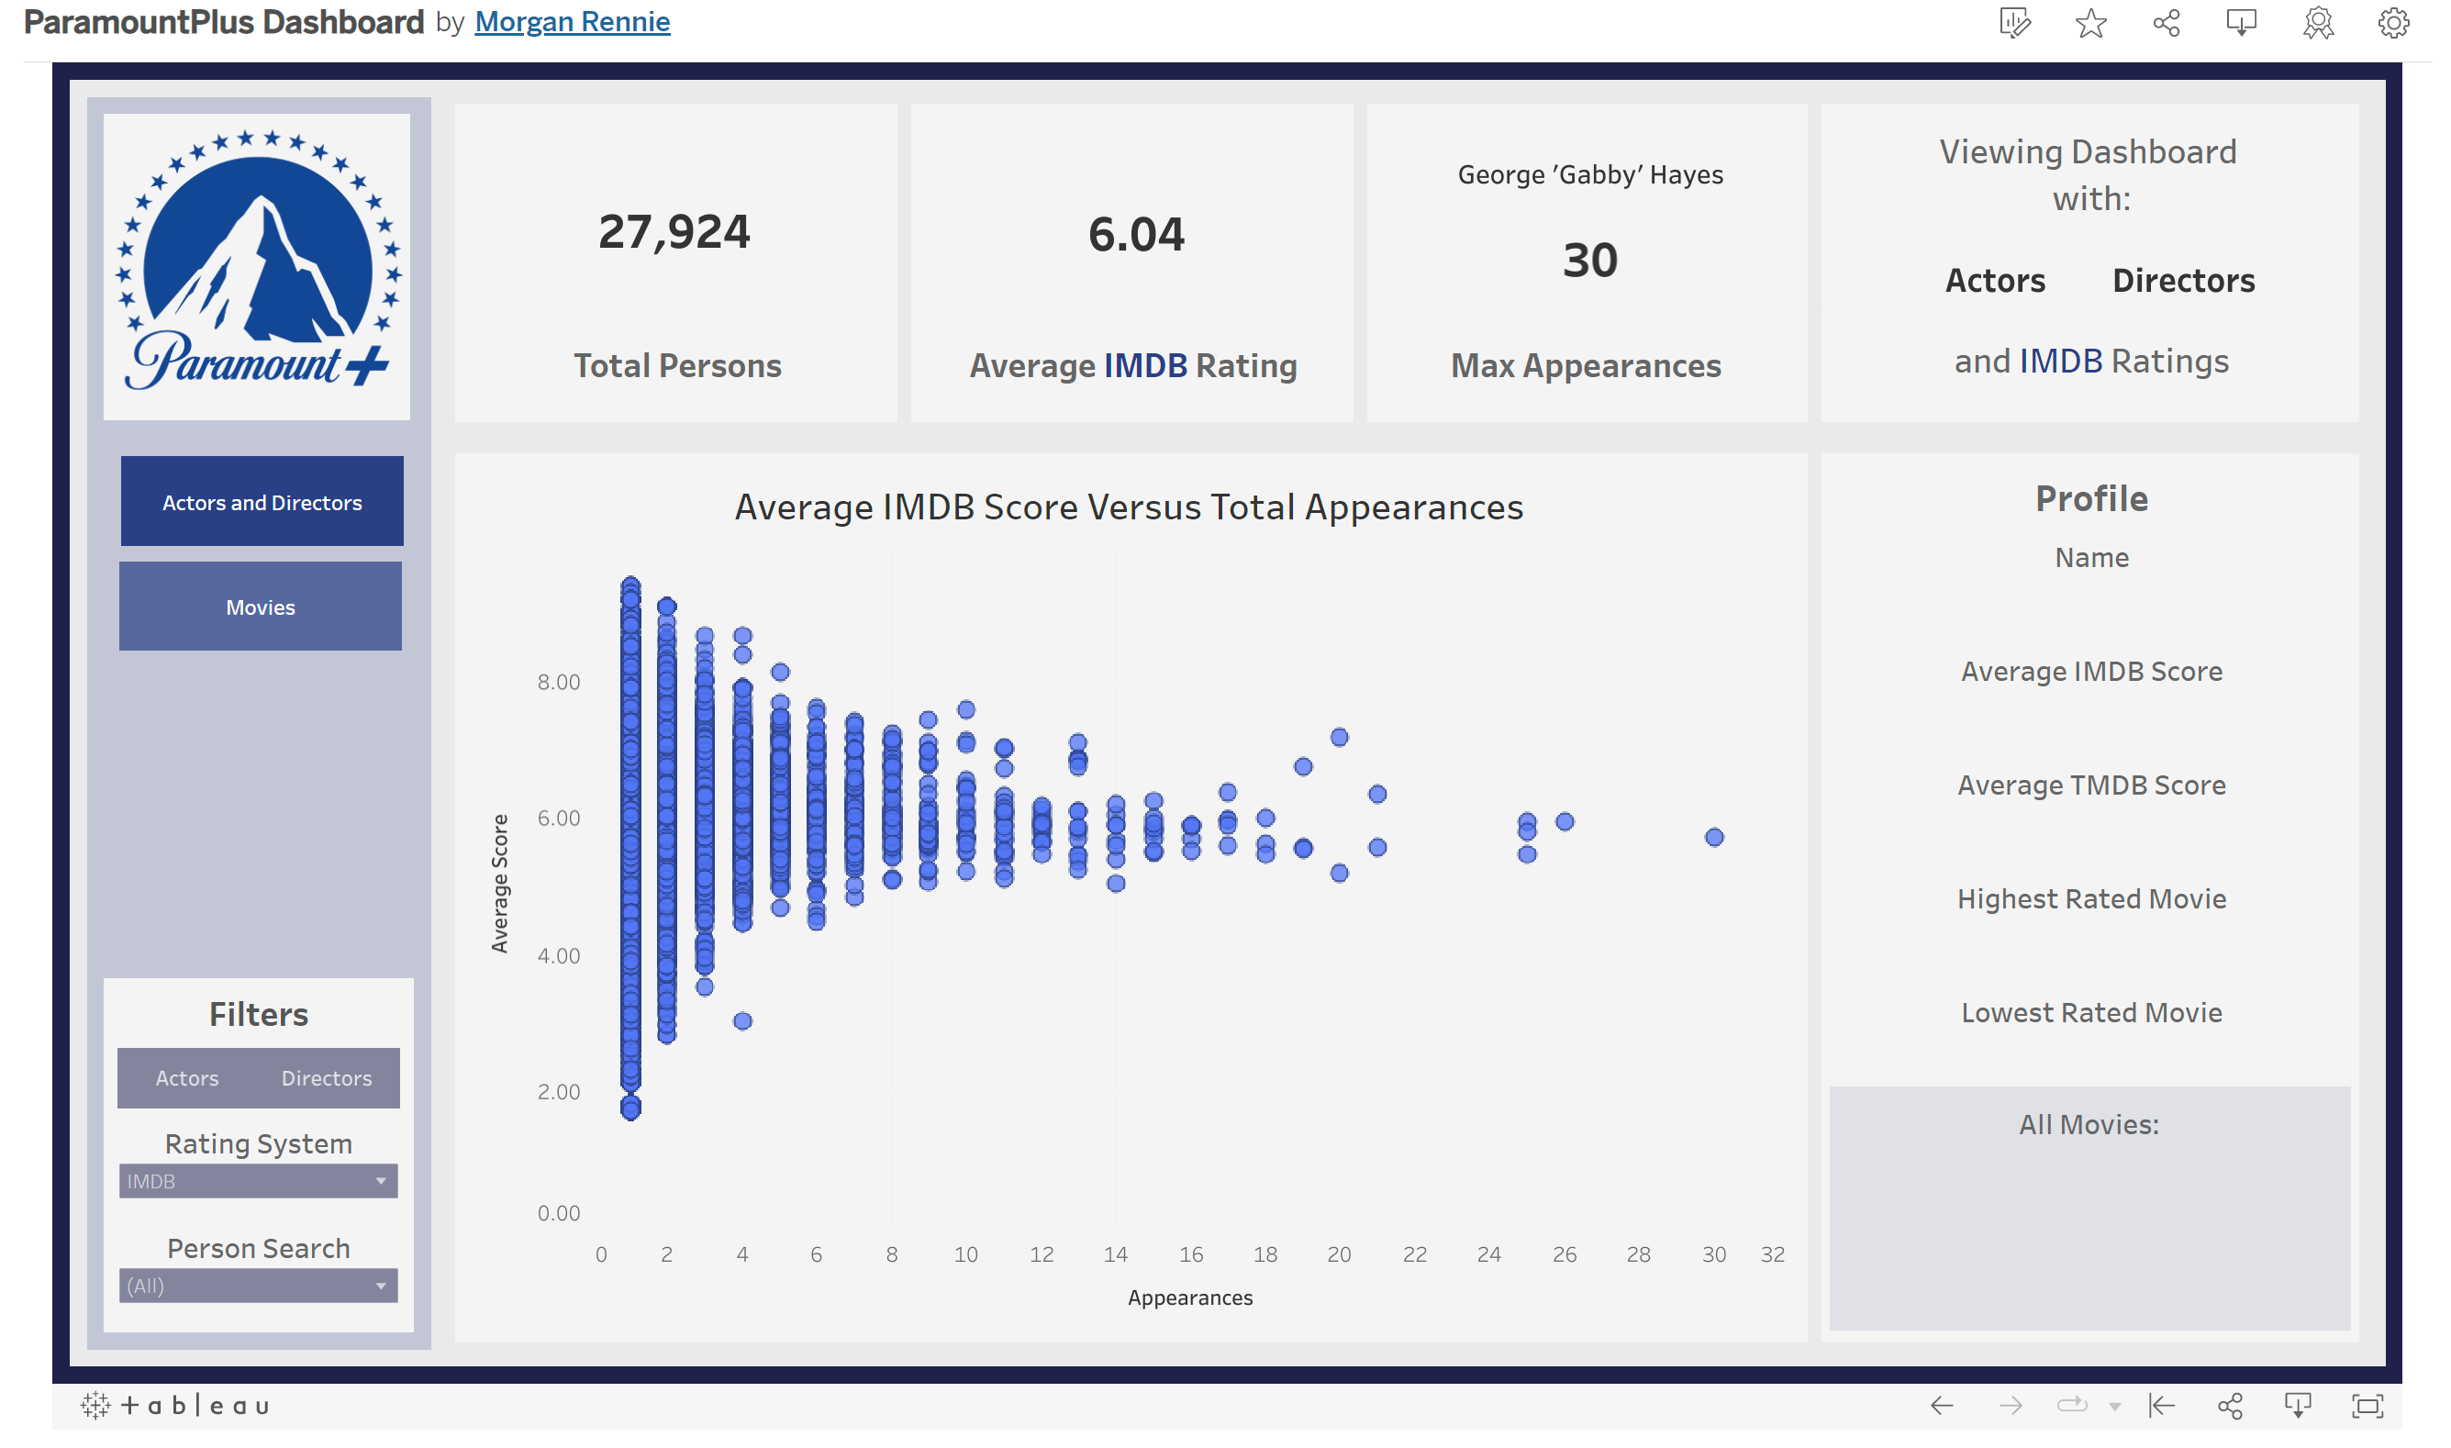Click the Max Appearances value 30
The image size is (2451, 1448).
point(1590,260)
